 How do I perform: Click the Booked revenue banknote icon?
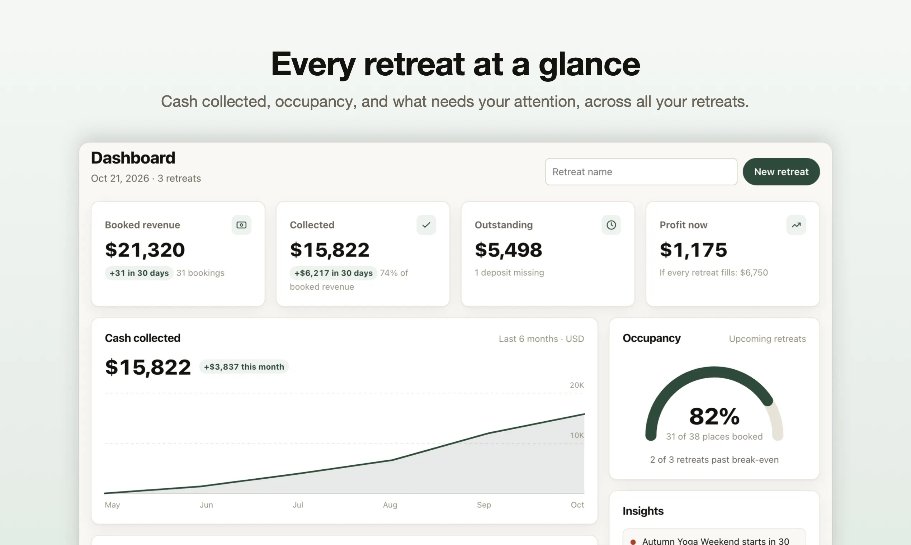pyautogui.click(x=241, y=225)
